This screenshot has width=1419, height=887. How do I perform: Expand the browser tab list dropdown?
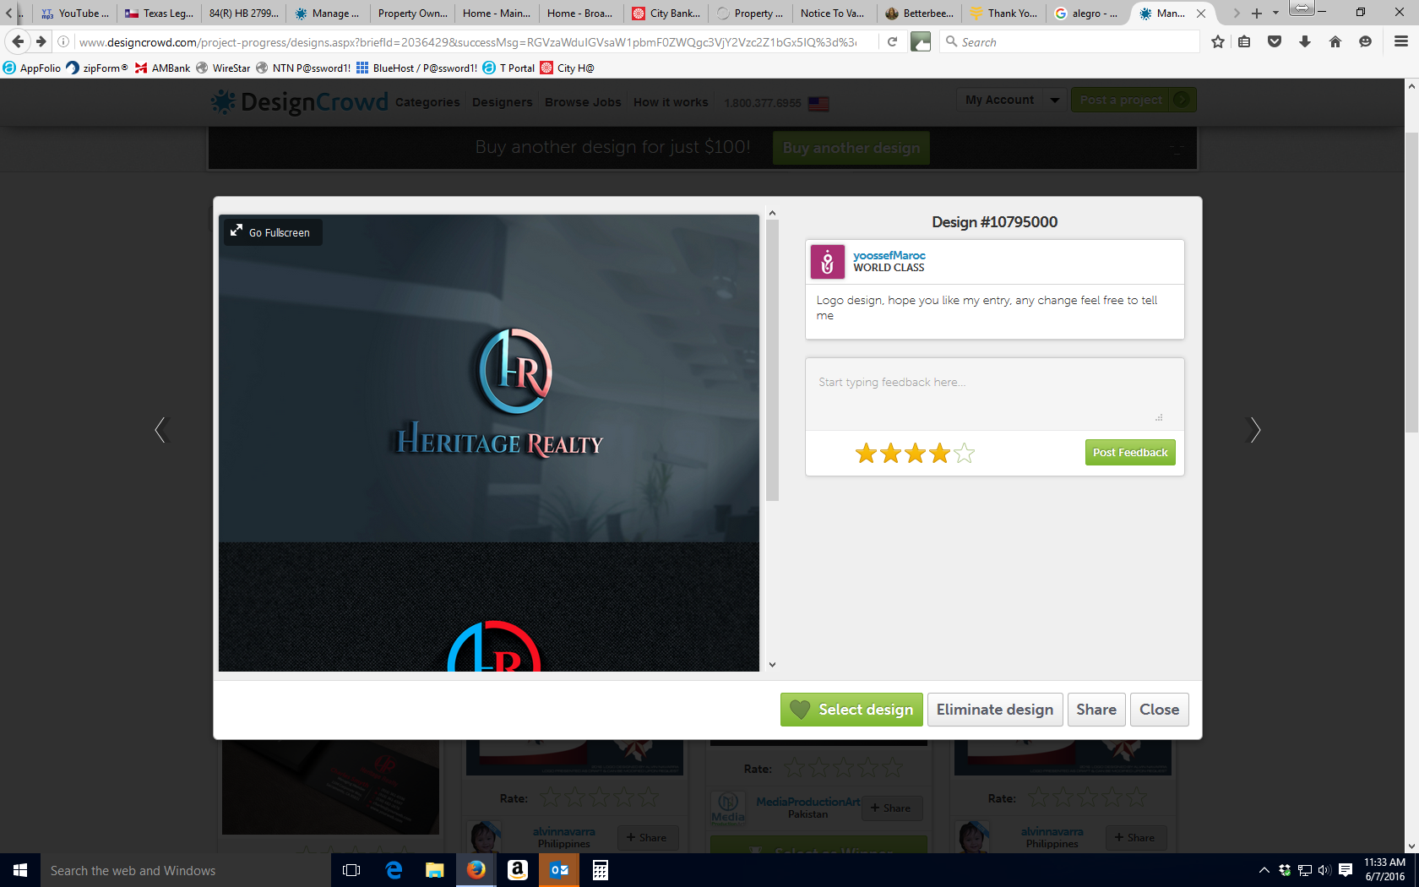tap(1275, 13)
